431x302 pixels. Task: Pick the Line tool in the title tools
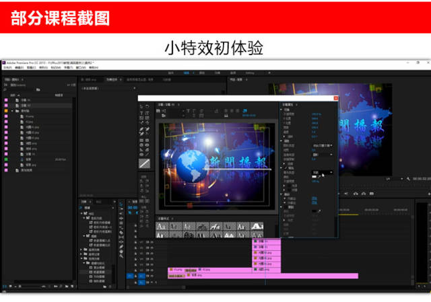[x=147, y=154]
